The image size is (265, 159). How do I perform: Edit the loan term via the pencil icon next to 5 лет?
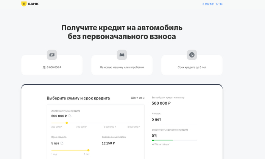tap(62, 143)
